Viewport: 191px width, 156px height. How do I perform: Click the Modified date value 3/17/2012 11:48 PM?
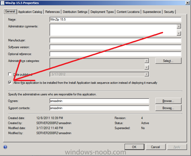[50, 128]
